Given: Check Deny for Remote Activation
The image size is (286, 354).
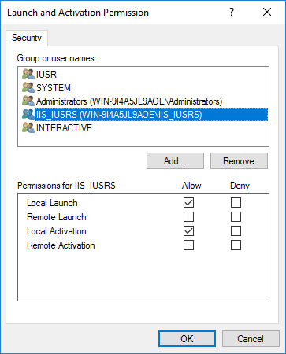Looking at the screenshot, I should 236,245.
